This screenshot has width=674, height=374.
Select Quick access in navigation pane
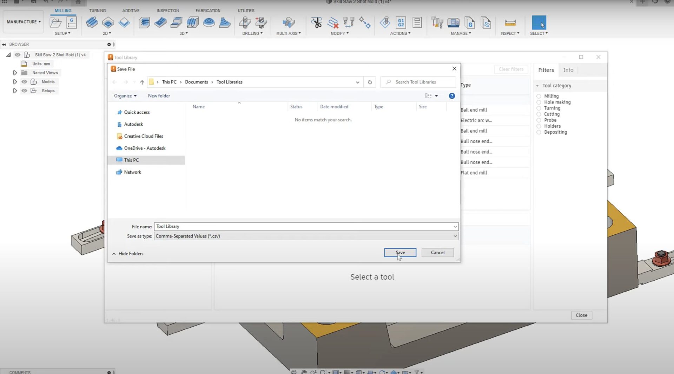click(137, 112)
